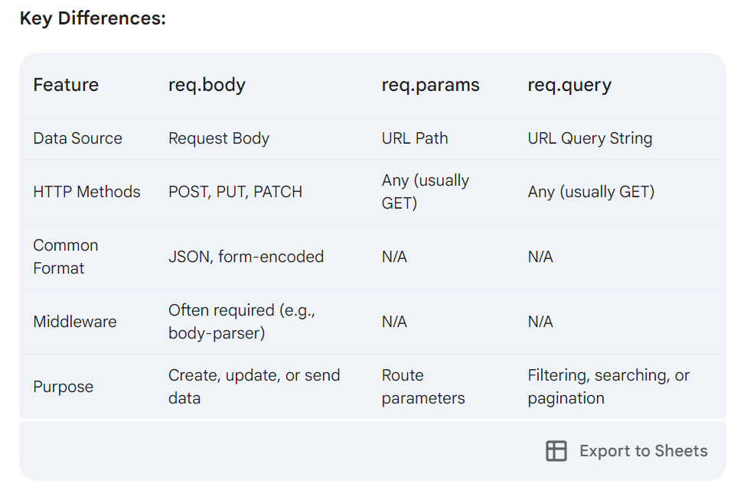
Task: Select the URL Path cell
Action: pyautogui.click(x=415, y=138)
